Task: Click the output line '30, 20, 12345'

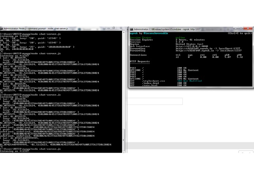Action: [x=10, y=45]
